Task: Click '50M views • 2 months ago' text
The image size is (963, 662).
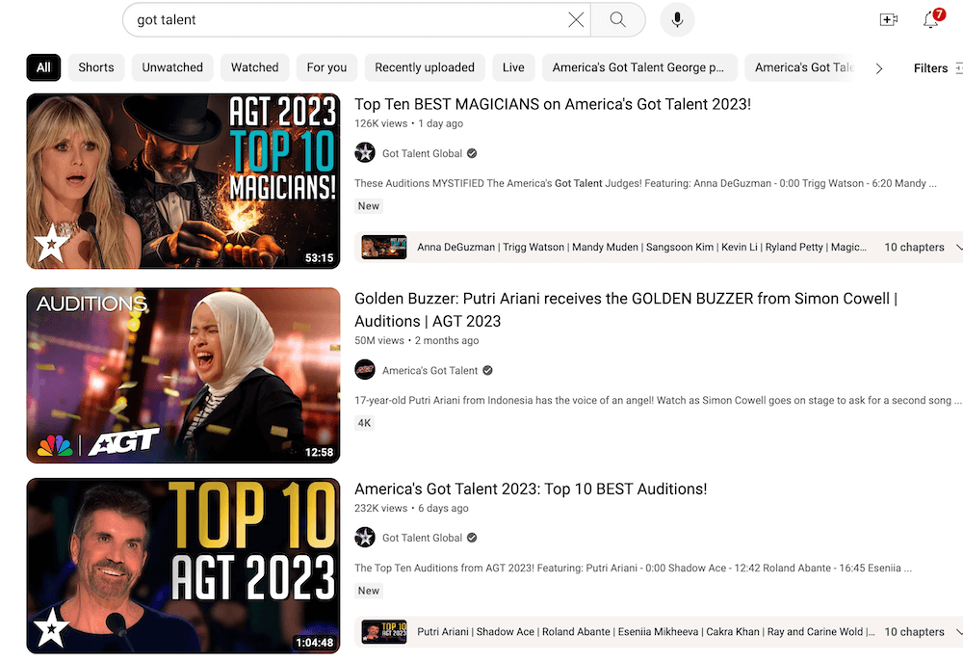Action: tap(416, 340)
